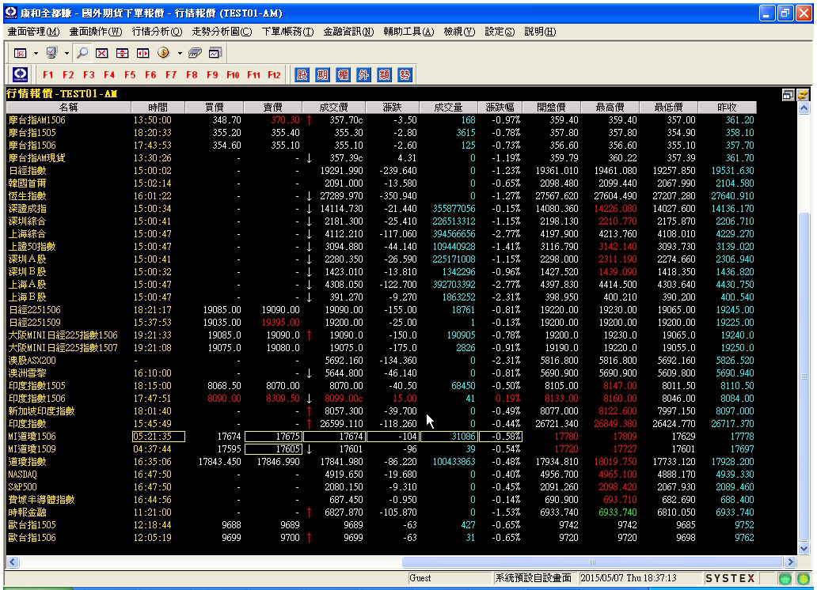The width and height of the screenshot is (817, 590).
Task: Click the F9 shortcut button
Action: click(212, 74)
